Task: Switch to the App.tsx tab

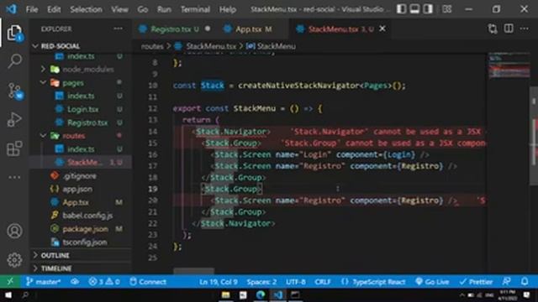Action: (x=251, y=29)
